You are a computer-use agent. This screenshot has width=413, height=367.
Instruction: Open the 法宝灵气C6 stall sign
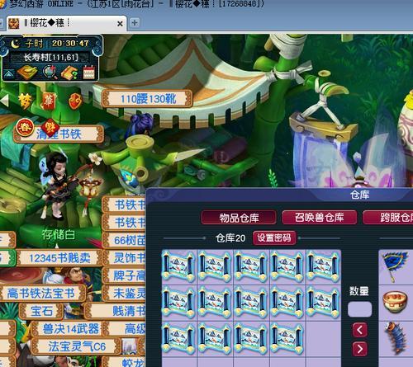pyautogui.click(x=76, y=346)
